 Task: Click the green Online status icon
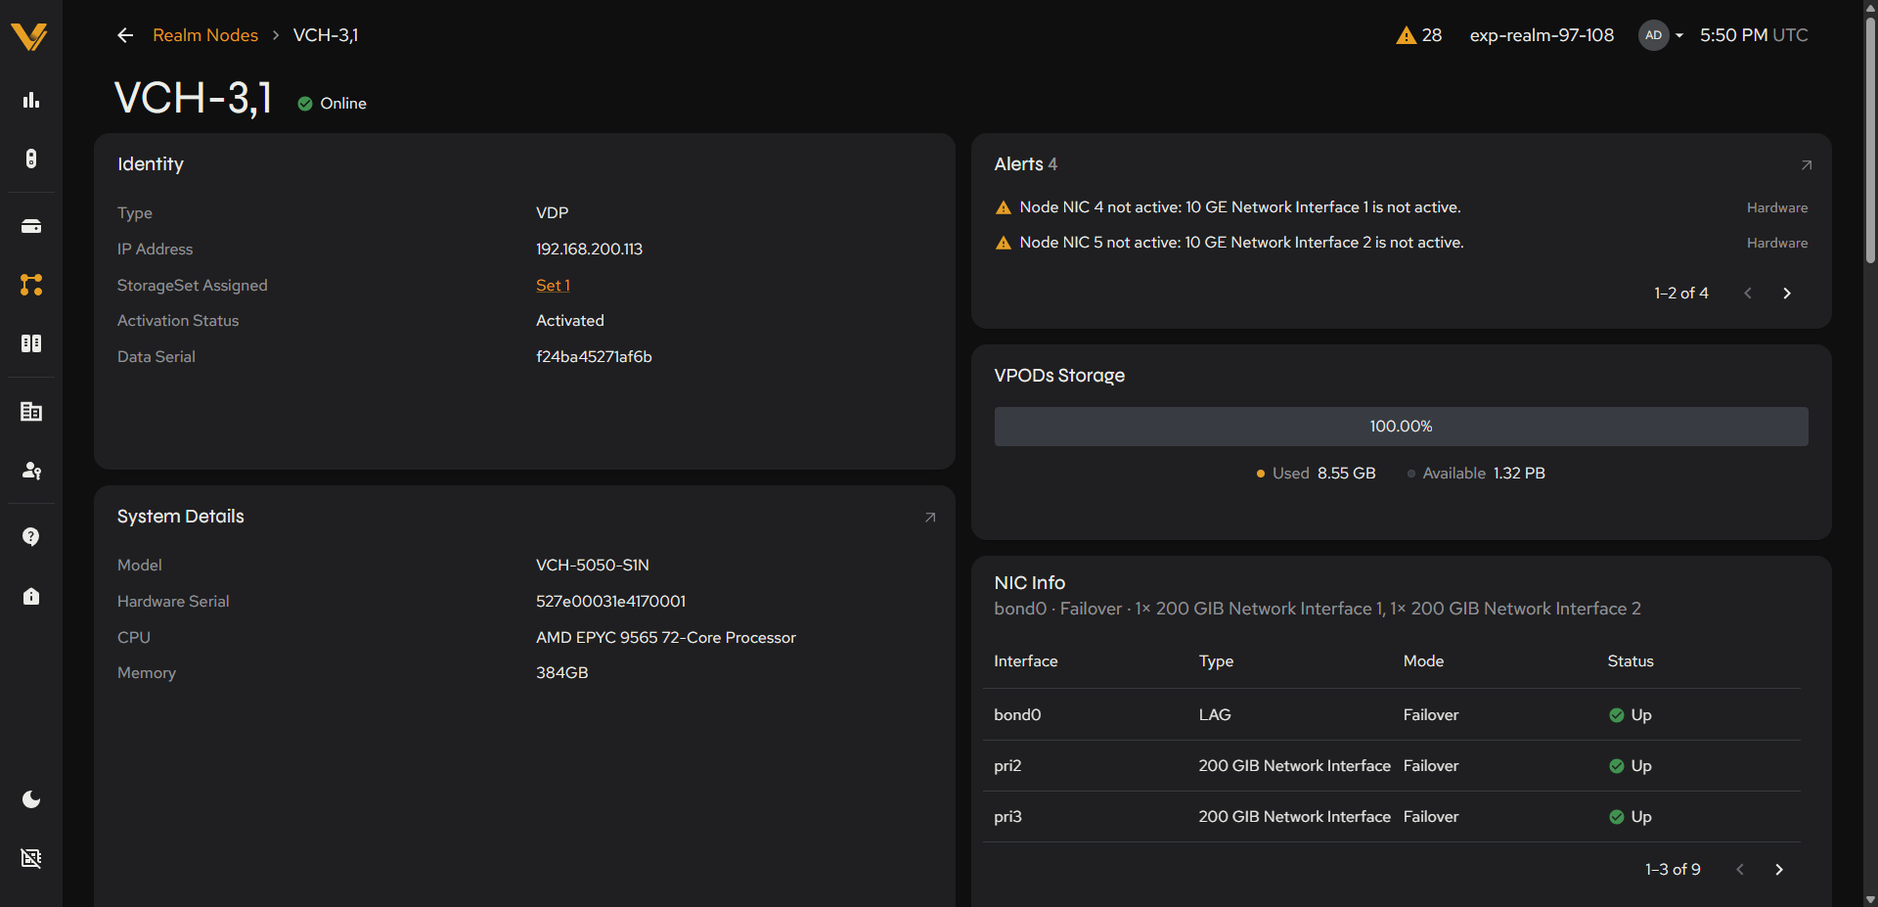[305, 104]
